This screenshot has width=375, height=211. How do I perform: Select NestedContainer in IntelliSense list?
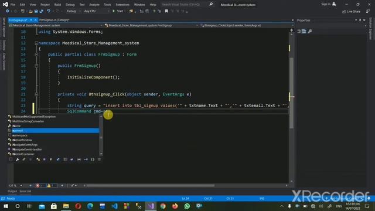tap(23, 154)
